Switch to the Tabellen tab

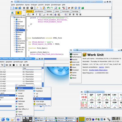pos(49,11)
